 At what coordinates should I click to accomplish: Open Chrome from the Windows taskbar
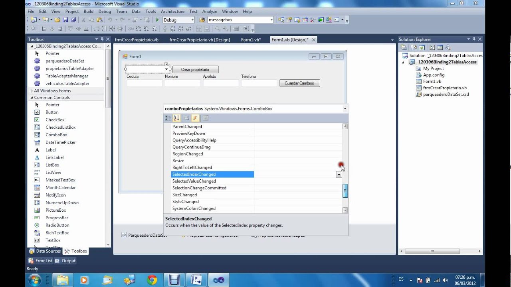click(152, 280)
